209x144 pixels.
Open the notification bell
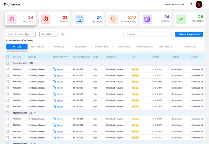[191, 4]
